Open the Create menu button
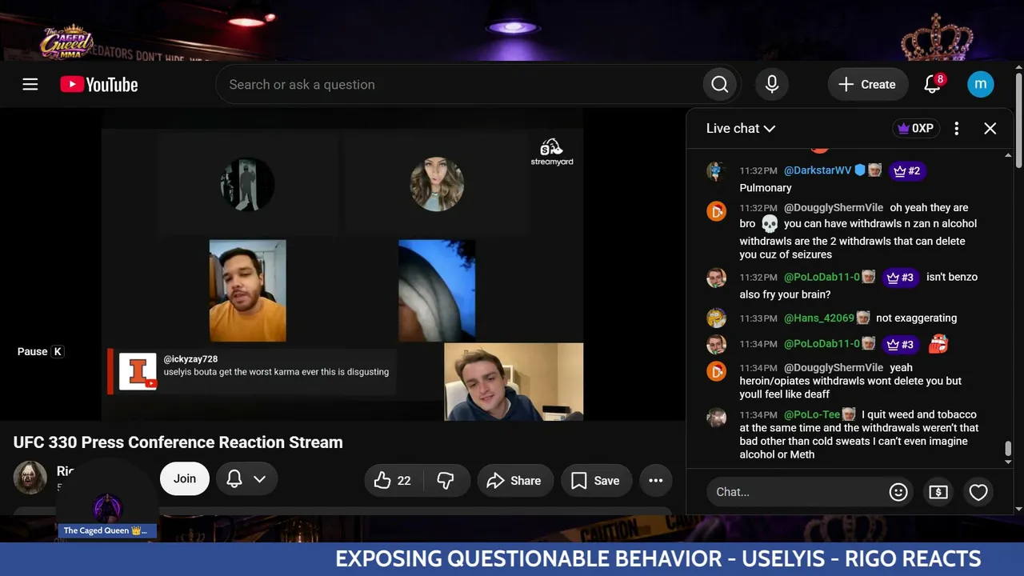Viewport: 1024px width, 576px height. click(867, 85)
